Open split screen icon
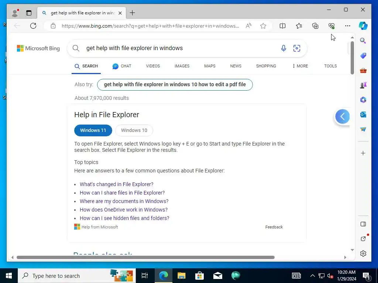 click(x=282, y=26)
